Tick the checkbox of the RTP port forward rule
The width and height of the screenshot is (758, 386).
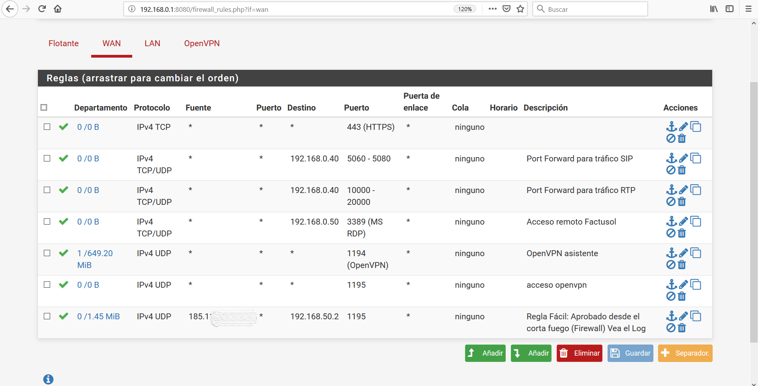click(x=47, y=190)
